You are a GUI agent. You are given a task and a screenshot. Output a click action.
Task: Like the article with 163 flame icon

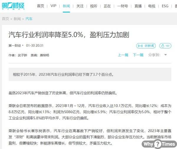165,46
